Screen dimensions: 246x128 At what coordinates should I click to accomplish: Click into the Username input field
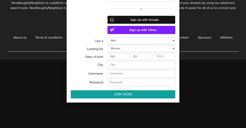(x=141, y=74)
